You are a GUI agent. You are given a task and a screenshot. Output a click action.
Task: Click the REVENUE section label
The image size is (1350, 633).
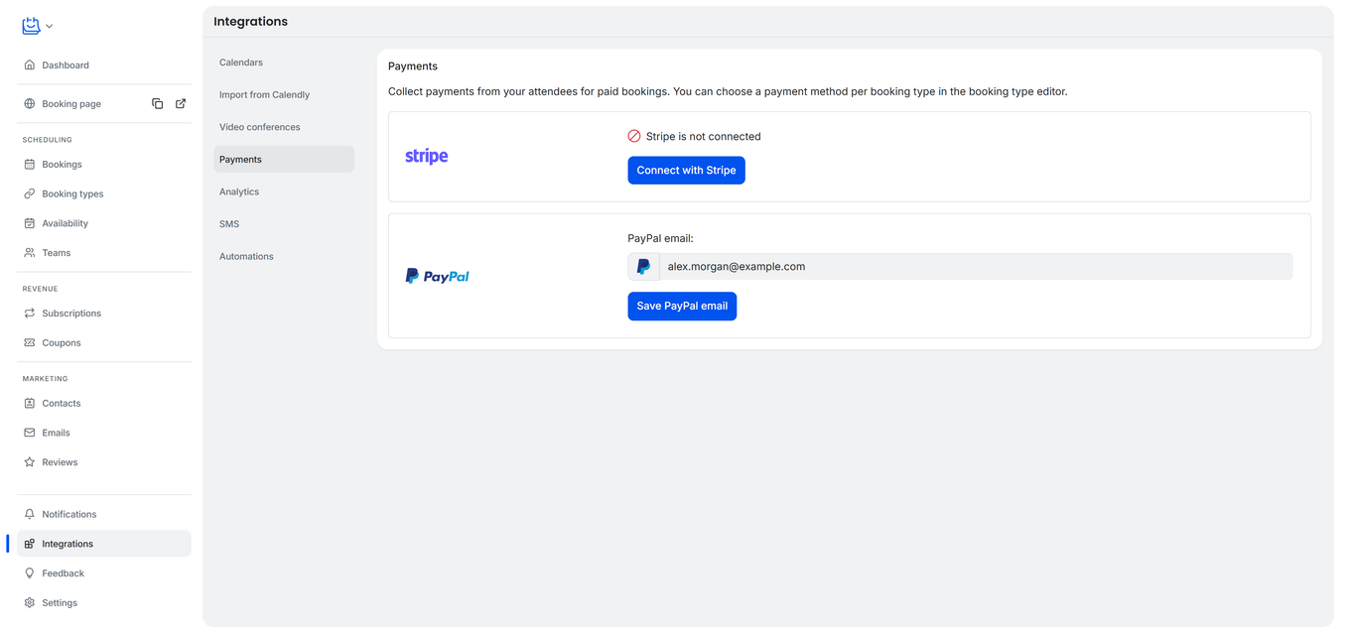pyautogui.click(x=41, y=290)
